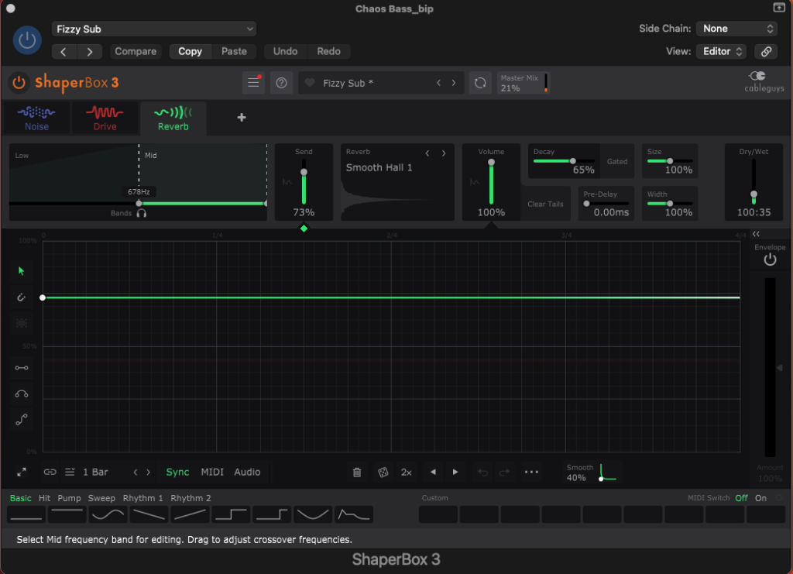Select Audio trigger mode
Screen dimensions: 793x574
247,472
